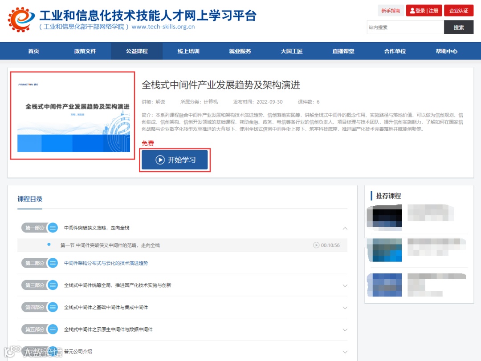Select the 课程目录 tab

(x=30, y=199)
